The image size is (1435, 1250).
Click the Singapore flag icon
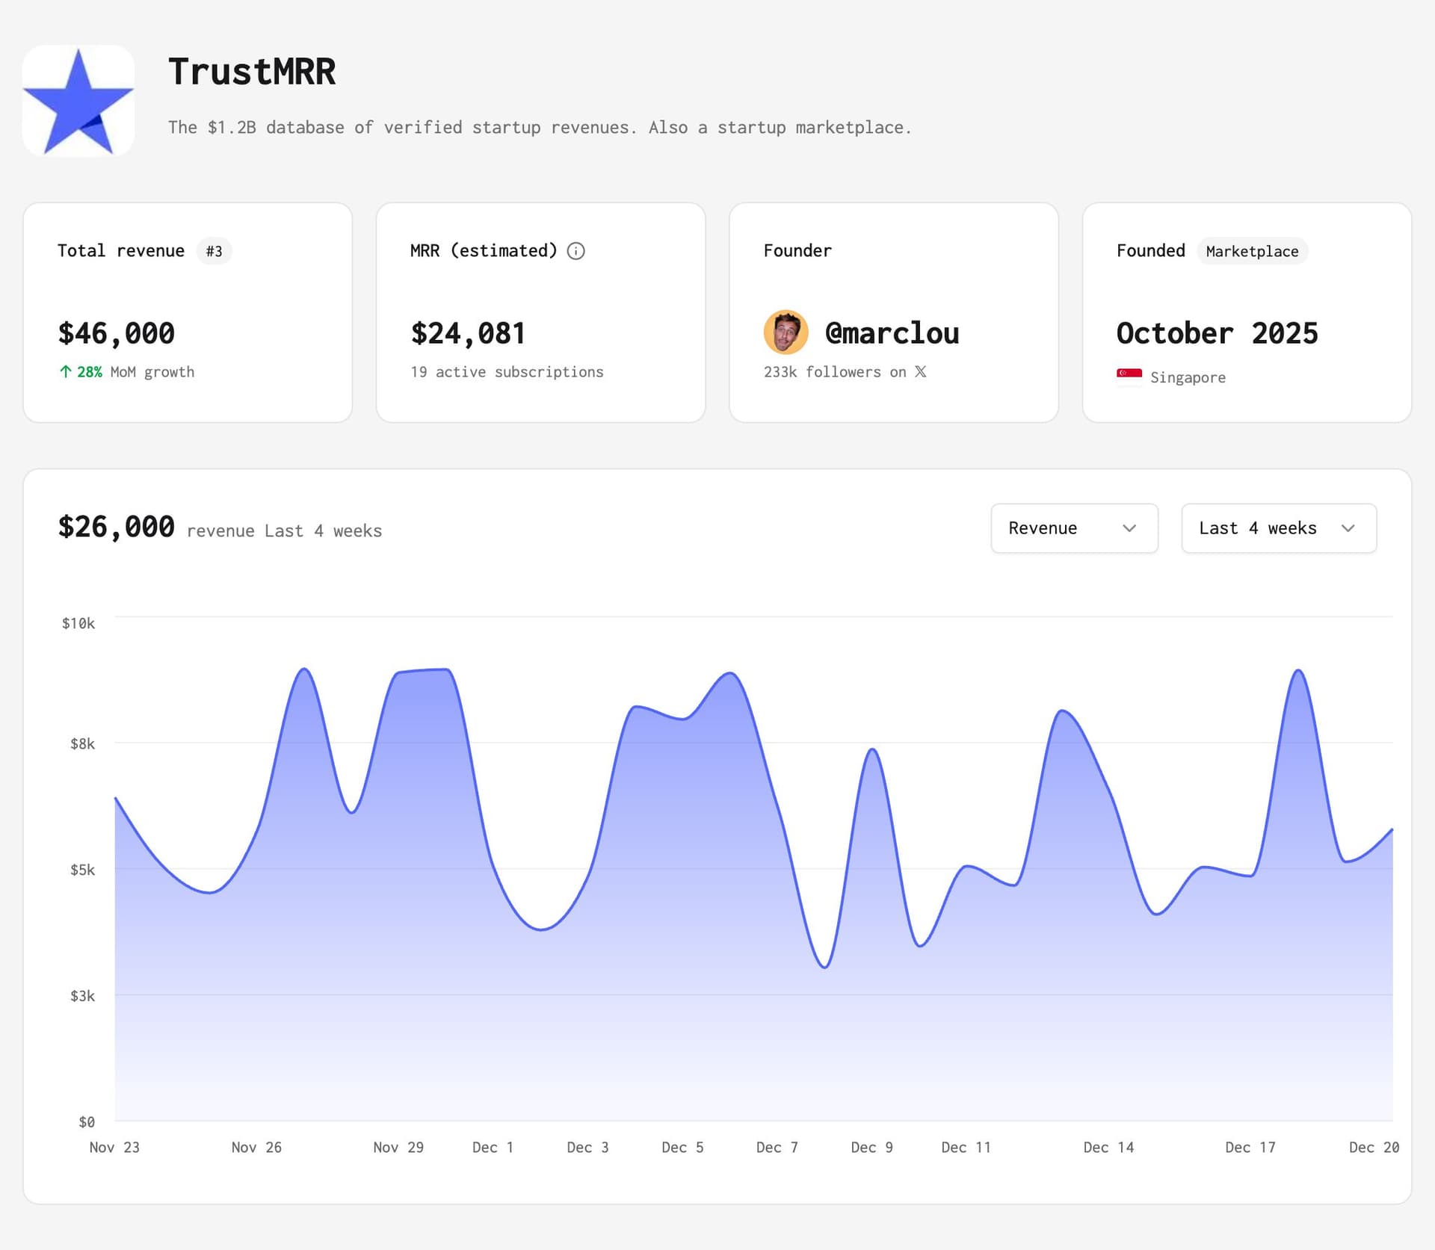pos(1129,376)
